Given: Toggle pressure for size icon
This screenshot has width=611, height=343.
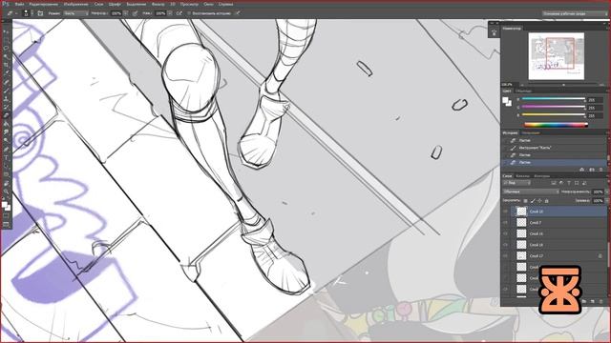Looking at the screenshot, I should [238, 13].
